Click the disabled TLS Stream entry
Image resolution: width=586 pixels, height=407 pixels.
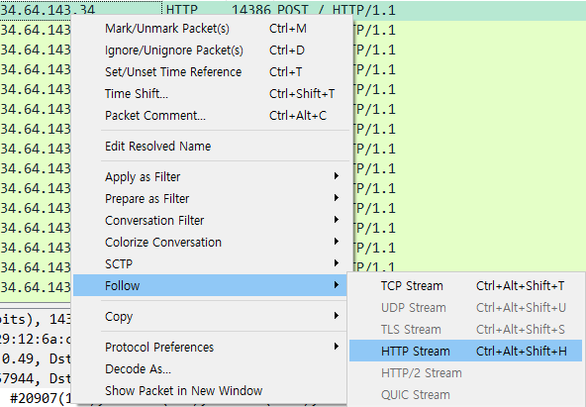[465, 329]
